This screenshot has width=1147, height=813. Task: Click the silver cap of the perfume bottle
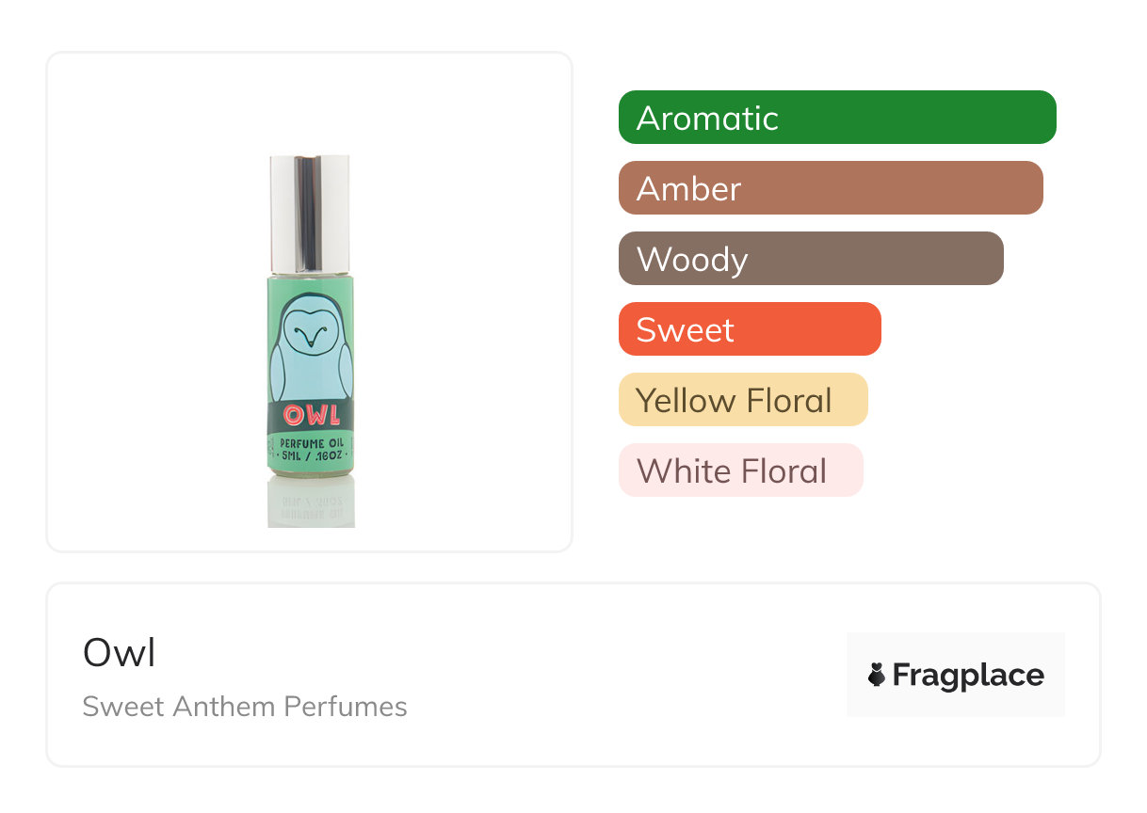click(x=310, y=214)
